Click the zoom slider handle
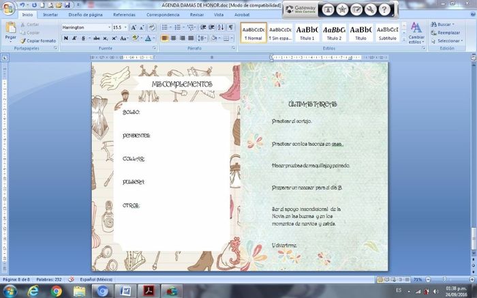 tap(445, 280)
